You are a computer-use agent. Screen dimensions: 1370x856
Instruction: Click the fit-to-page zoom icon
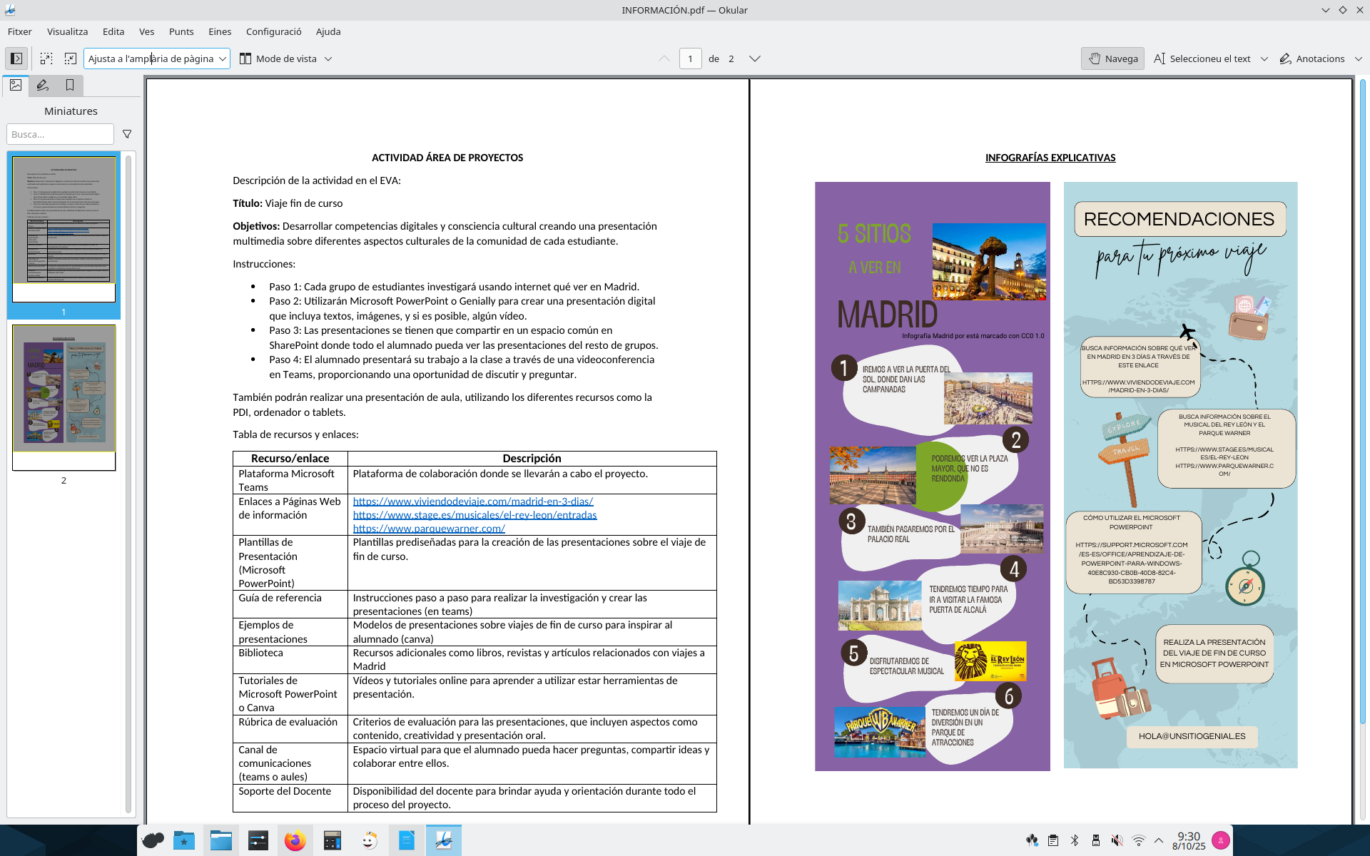coord(71,58)
